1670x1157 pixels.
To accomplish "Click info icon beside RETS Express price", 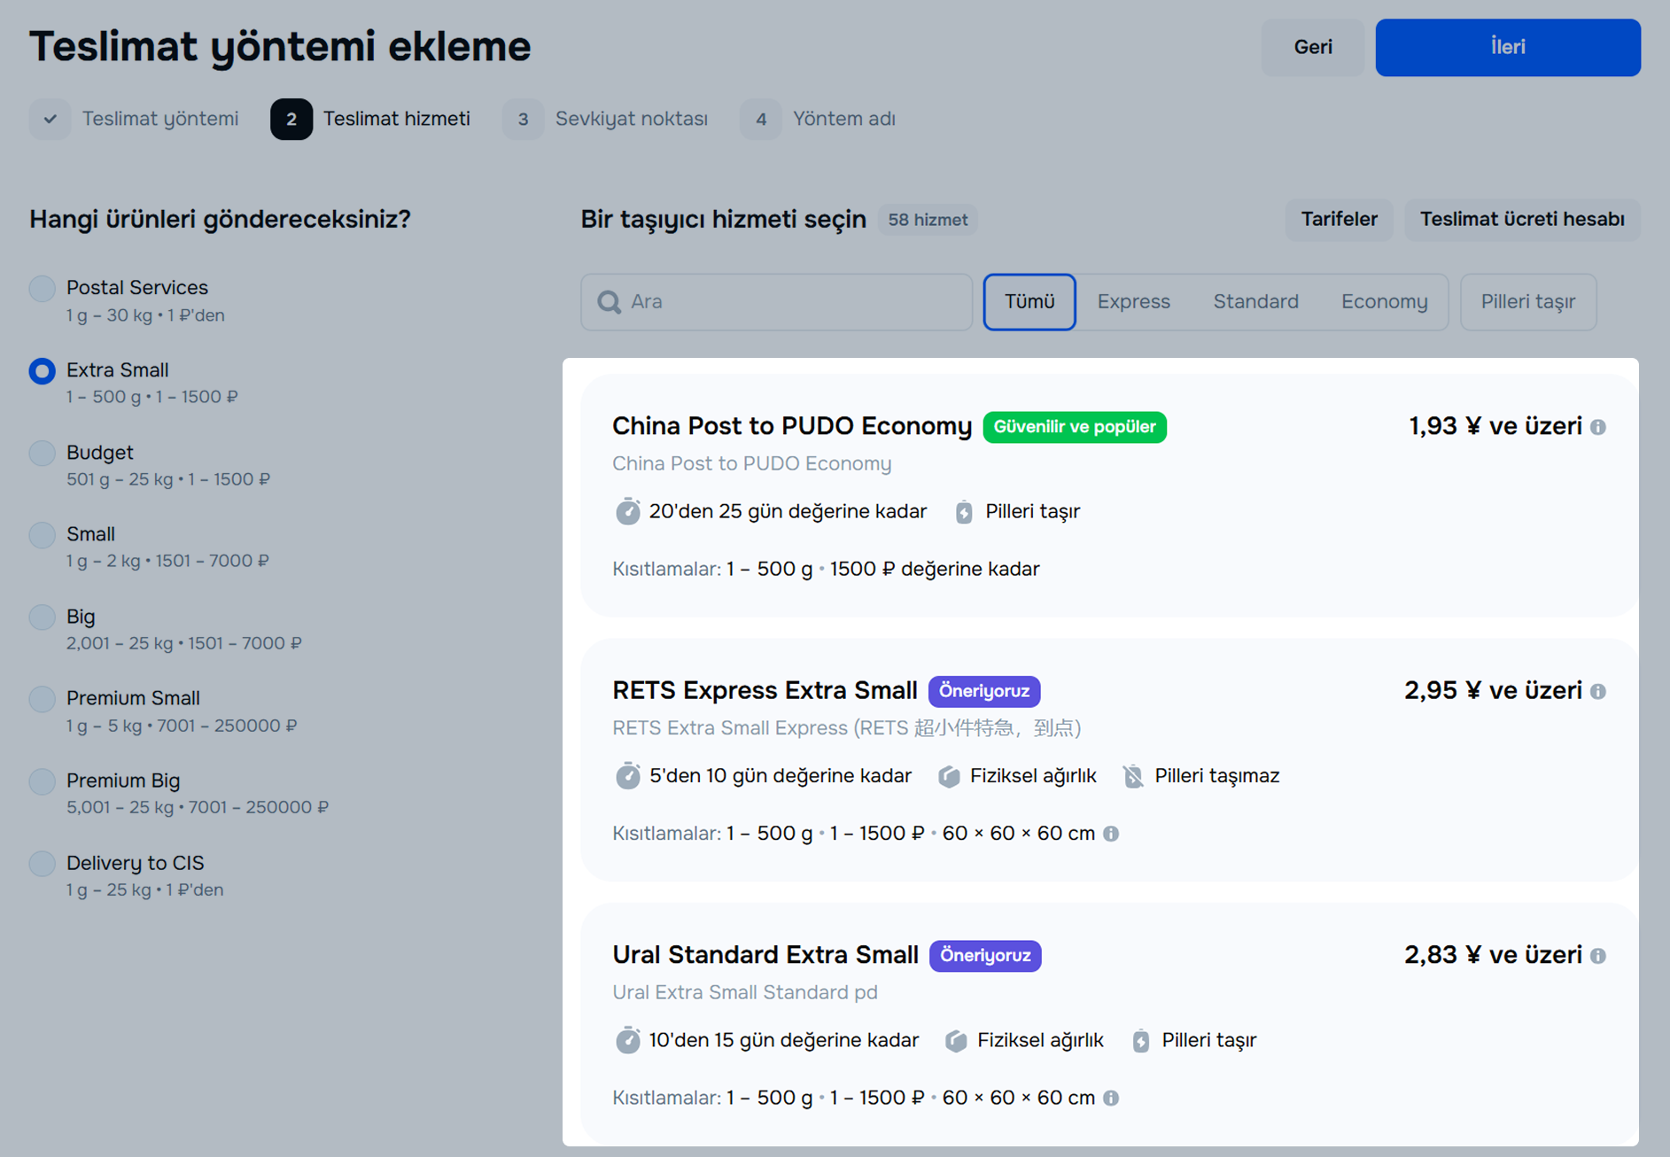I will coord(1597,691).
